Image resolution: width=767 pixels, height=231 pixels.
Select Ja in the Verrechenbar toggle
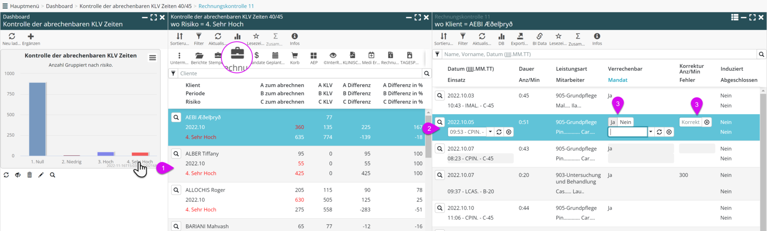(612, 122)
